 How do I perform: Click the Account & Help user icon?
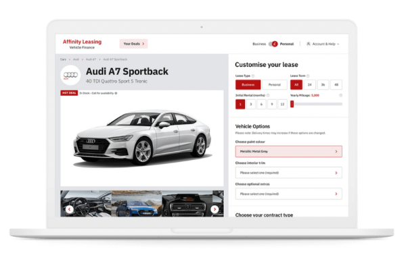pyautogui.click(x=309, y=44)
